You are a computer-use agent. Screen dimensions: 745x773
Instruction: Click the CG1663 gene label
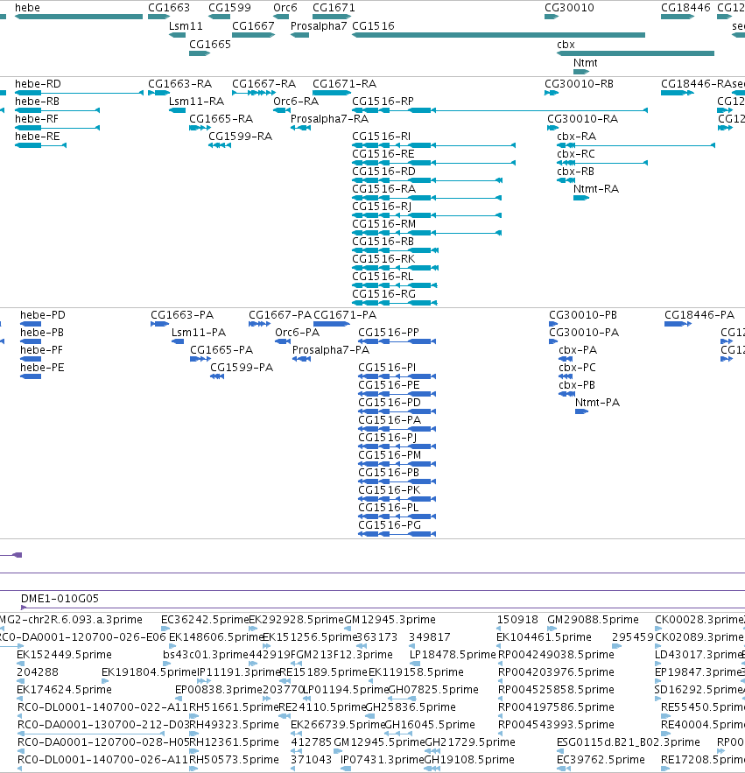click(169, 7)
